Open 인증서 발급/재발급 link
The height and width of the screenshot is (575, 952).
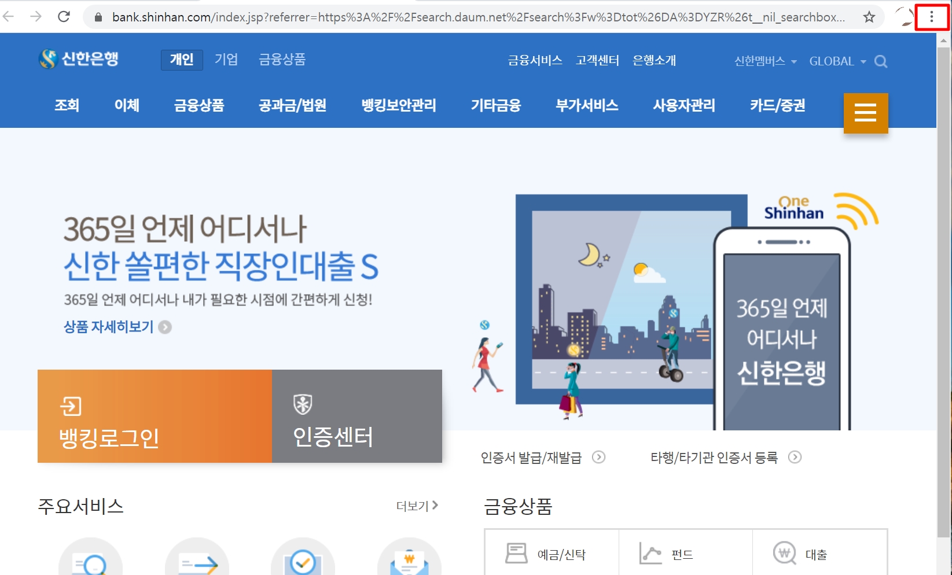(531, 458)
